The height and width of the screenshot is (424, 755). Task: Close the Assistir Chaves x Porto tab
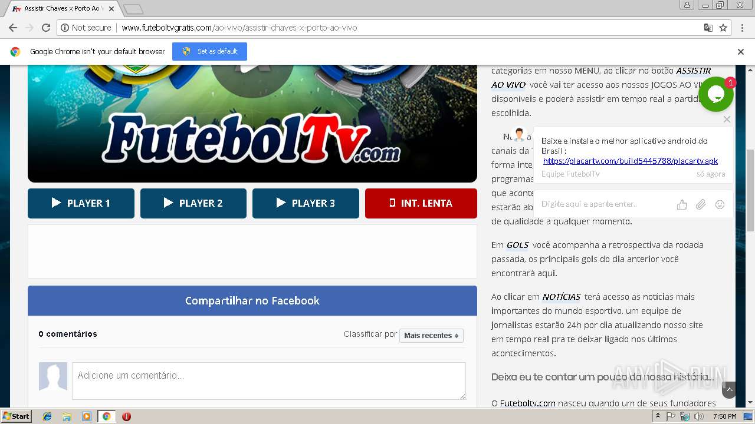click(111, 9)
